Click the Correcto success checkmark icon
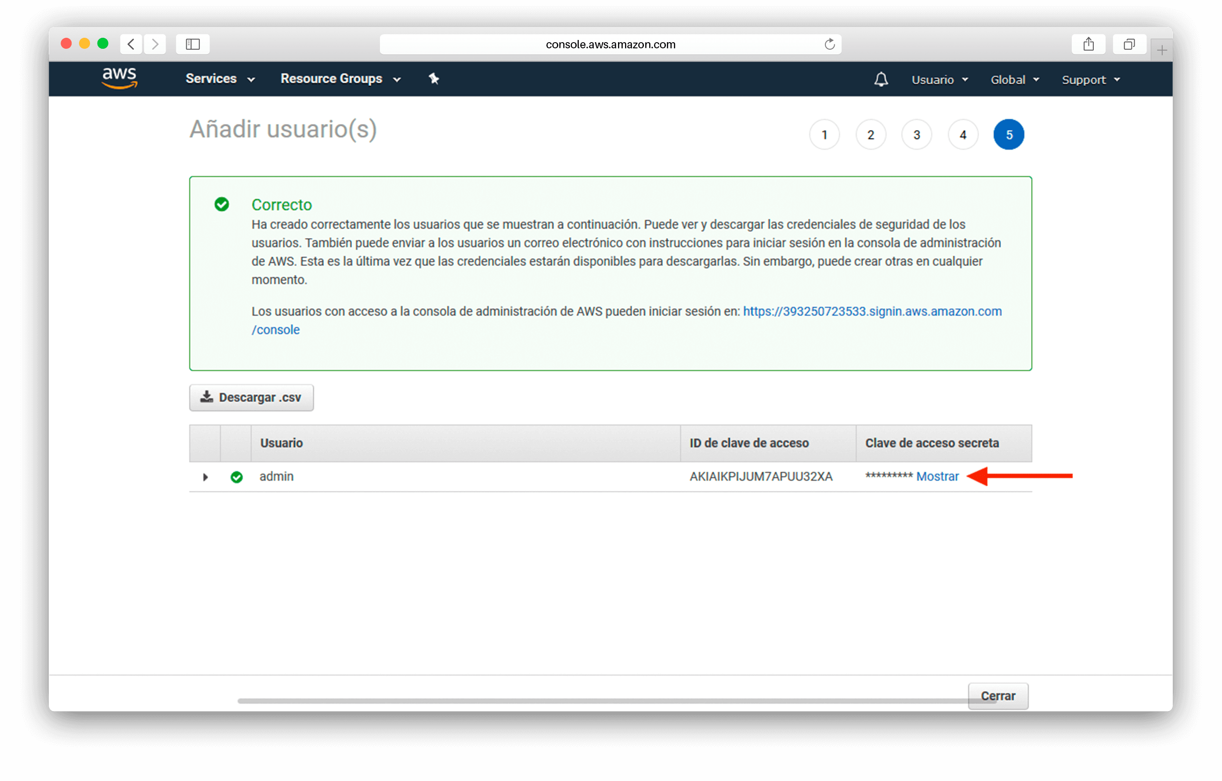 pyautogui.click(x=222, y=205)
